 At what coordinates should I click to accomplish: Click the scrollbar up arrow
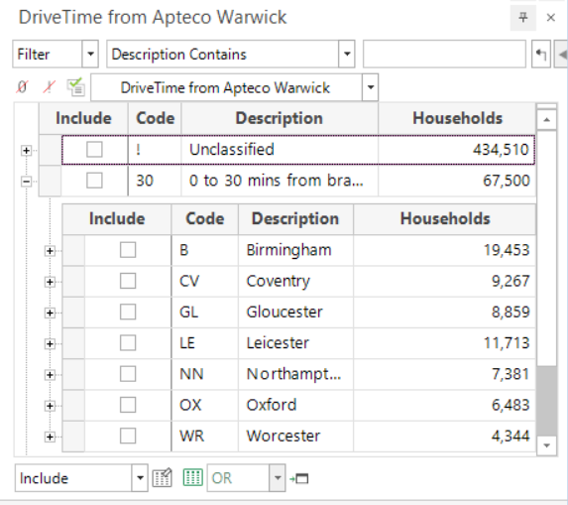click(x=546, y=119)
